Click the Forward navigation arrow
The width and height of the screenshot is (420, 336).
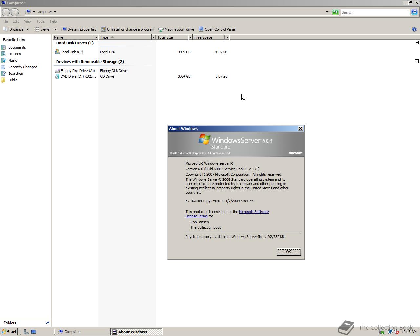15,12
